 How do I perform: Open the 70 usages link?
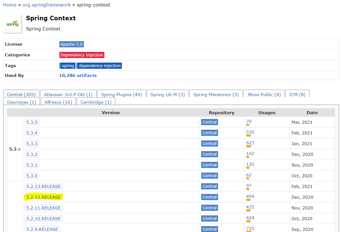click(x=249, y=121)
